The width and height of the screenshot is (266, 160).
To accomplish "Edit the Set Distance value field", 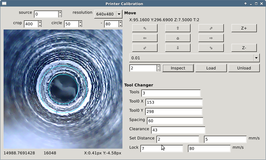I will pos(178,139).
